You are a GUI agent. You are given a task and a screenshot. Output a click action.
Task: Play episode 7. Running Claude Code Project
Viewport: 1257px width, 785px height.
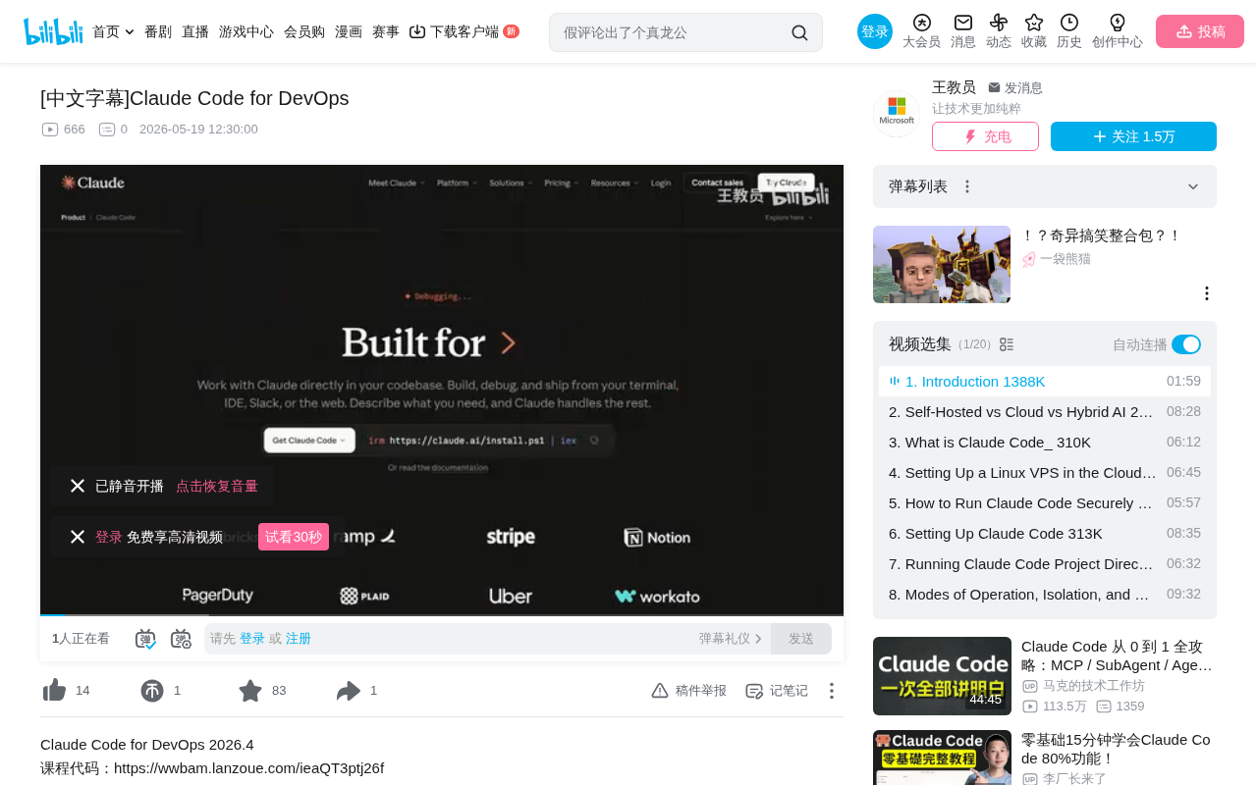(x=1045, y=563)
